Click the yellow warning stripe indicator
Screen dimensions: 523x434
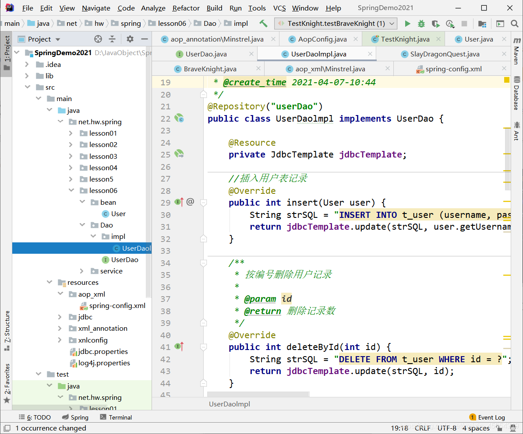[507, 80]
